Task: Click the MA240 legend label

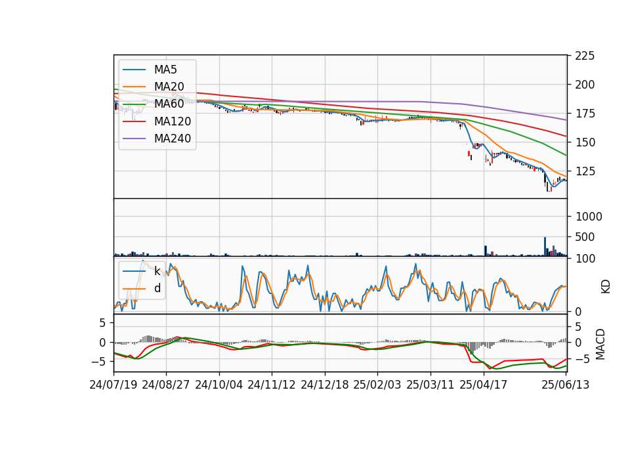Action: [x=173, y=139]
